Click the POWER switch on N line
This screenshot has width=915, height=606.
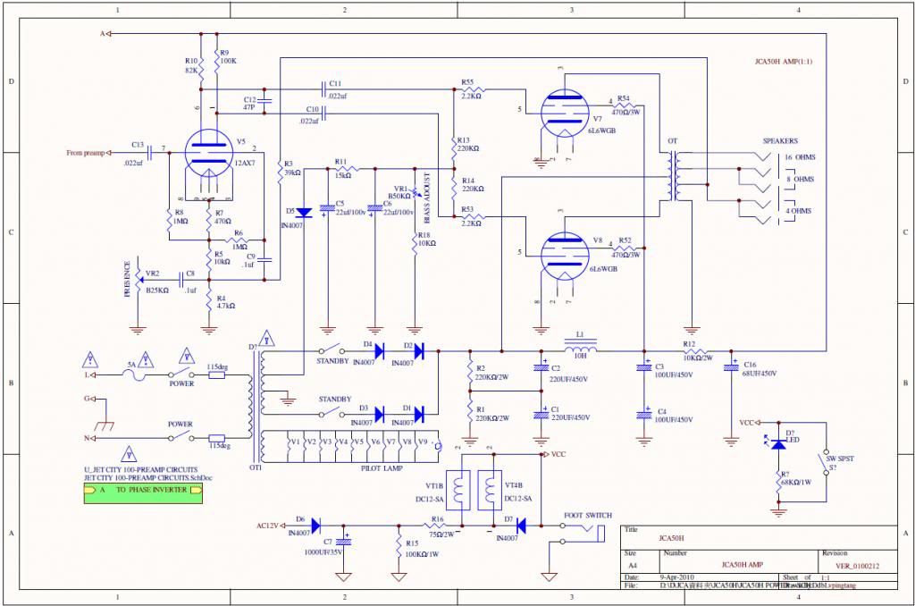(x=181, y=435)
